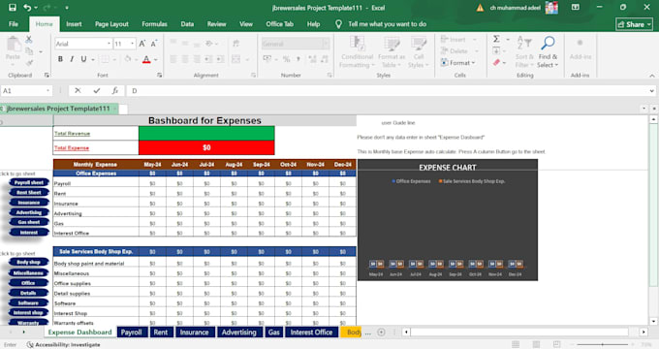The width and height of the screenshot is (659, 349).
Task: Click the Format as Table icon
Action: 392,44
